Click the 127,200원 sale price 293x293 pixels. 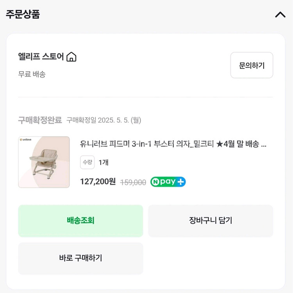click(98, 182)
